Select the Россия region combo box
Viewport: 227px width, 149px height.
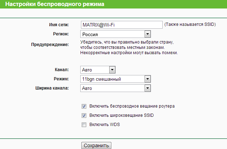116,34
